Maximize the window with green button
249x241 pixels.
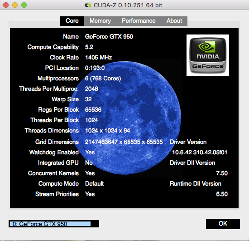(x=24, y=5)
